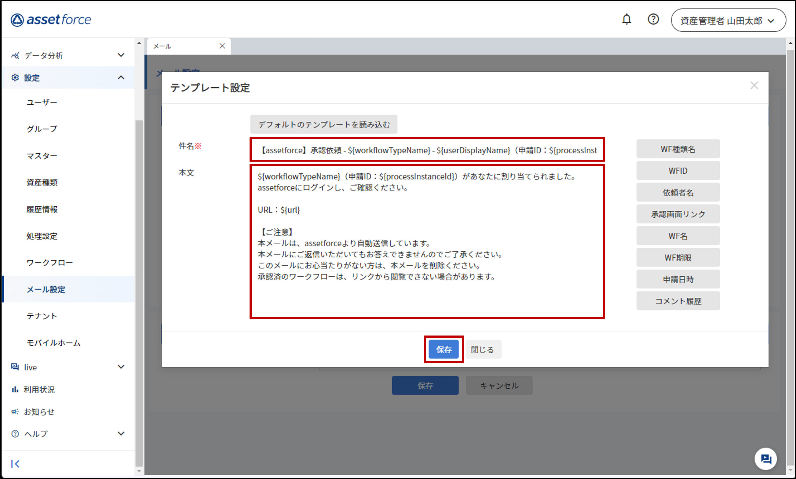Expand the ヘルプ menu chevron
The height and width of the screenshot is (479, 796).
click(x=121, y=434)
